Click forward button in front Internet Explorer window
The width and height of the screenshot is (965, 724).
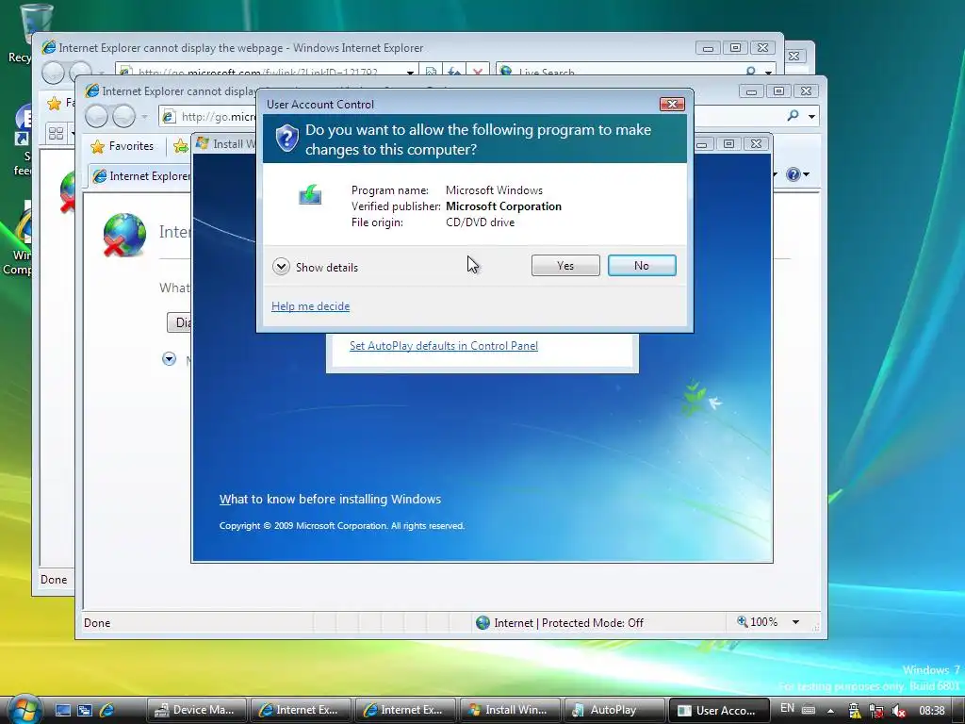tap(123, 116)
